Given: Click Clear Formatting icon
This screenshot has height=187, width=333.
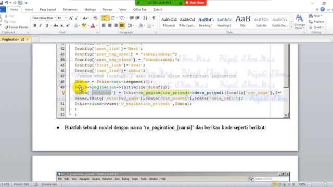Looking at the screenshot, I should pyautogui.click(x=95, y=18).
